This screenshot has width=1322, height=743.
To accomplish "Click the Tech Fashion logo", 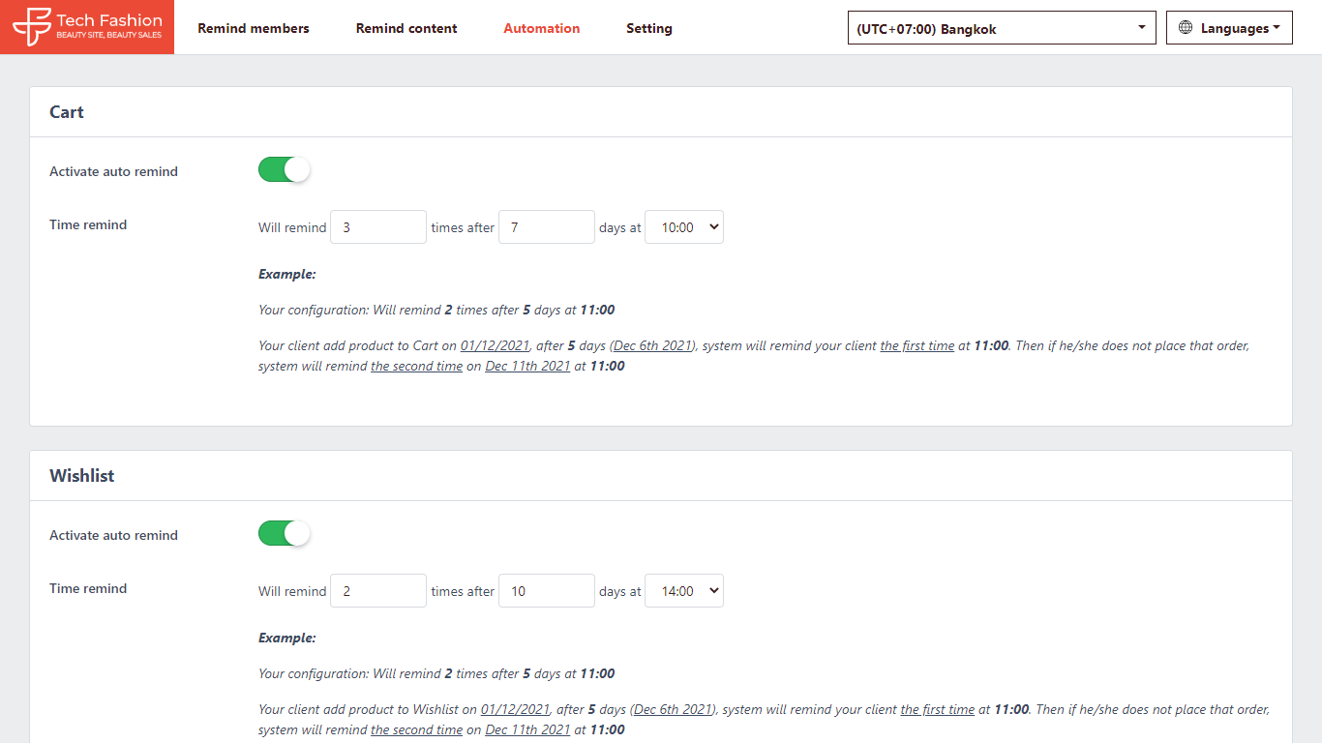I will click(87, 27).
